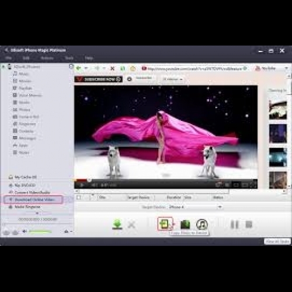Open the Help menu
This screenshot has height=292, width=292.
pos(89,58)
